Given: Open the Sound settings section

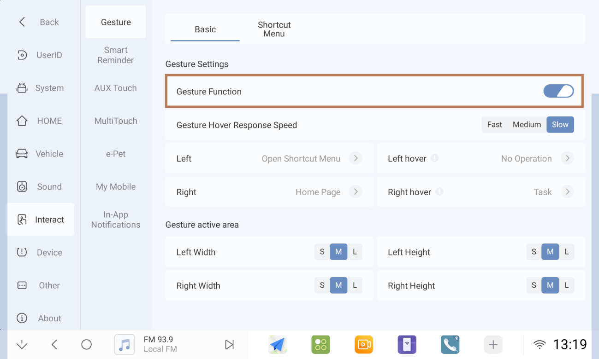Looking at the screenshot, I should 41,187.
